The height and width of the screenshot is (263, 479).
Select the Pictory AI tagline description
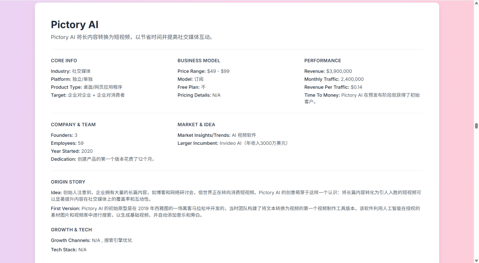132,37
